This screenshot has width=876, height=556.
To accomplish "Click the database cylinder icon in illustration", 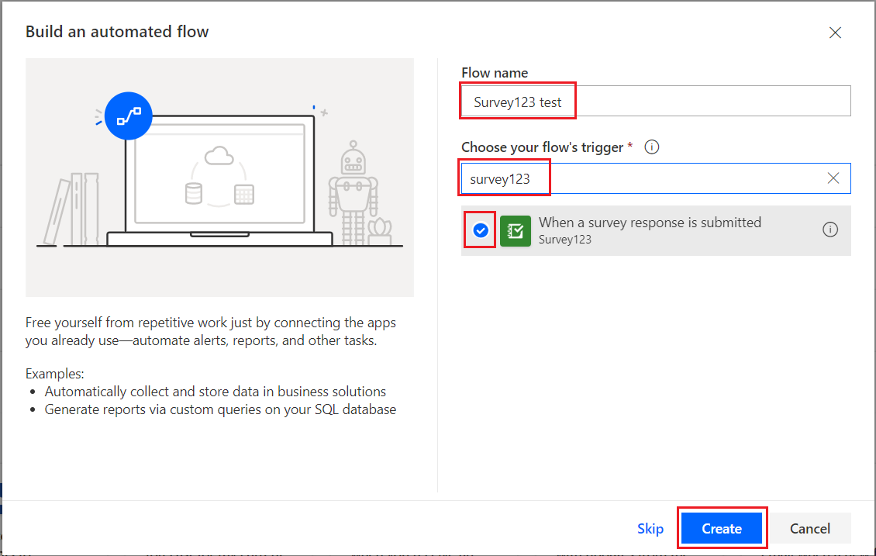I will (193, 193).
